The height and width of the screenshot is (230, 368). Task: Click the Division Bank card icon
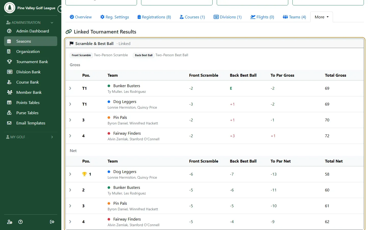coord(9,72)
